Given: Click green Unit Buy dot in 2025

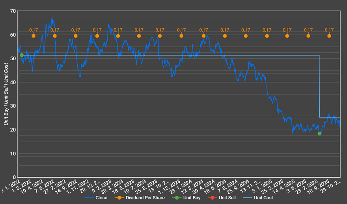Looking at the screenshot, I should pyautogui.click(x=319, y=134).
